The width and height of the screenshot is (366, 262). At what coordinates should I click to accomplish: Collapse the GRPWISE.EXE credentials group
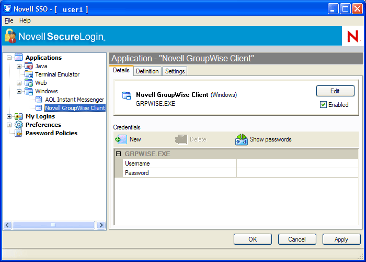[x=119, y=154]
